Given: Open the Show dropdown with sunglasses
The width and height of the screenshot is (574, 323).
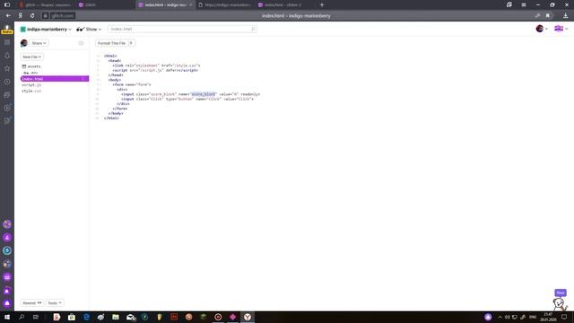Looking at the screenshot, I should [x=89, y=29].
